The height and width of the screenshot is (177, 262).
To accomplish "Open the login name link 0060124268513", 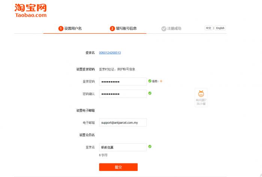I will pyautogui.click(x=110, y=53).
